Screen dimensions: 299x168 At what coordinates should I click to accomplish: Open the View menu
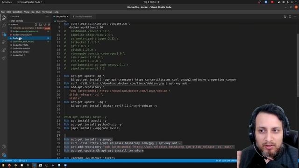[27, 12]
